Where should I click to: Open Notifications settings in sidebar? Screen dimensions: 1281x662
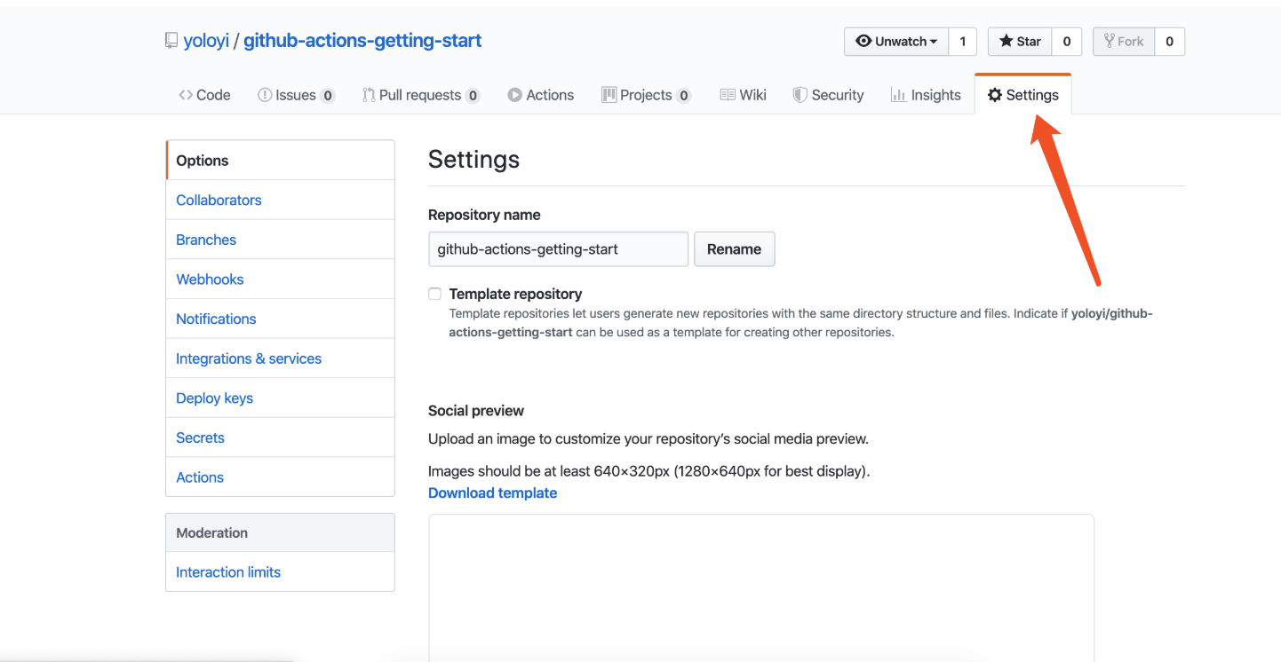tap(280, 319)
